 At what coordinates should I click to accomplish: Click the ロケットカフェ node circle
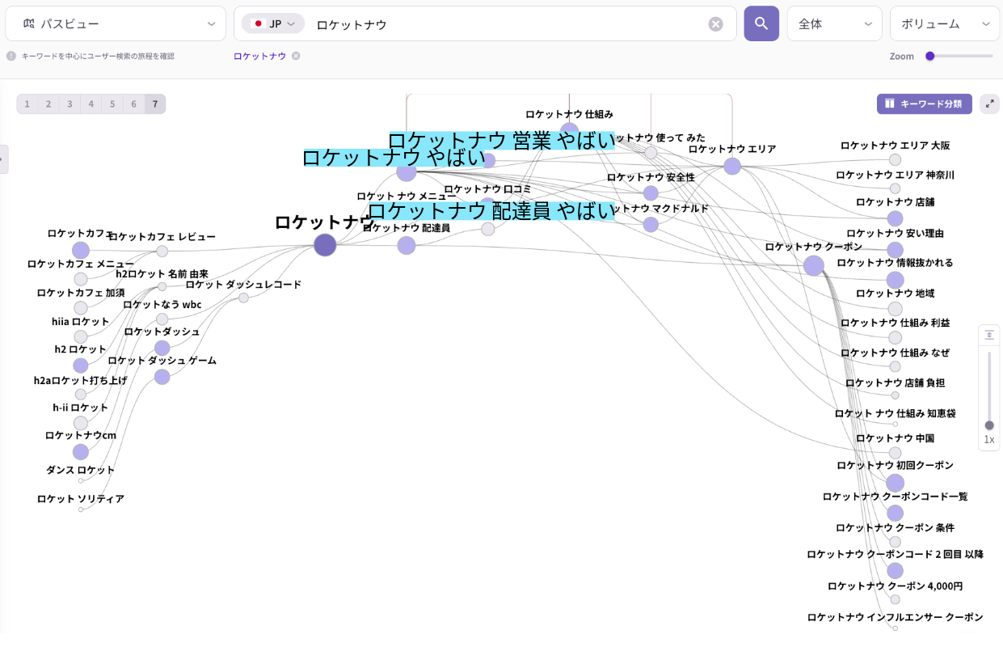click(81, 250)
